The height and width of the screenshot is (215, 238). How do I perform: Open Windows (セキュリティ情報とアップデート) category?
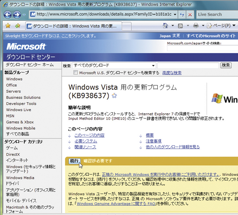pos(31,169)
